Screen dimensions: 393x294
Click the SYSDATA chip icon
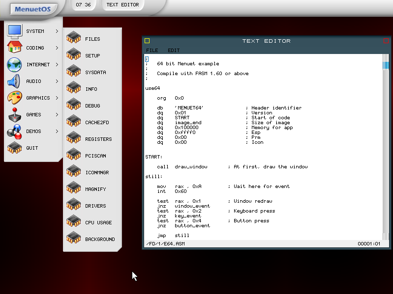[x=73, y=72]
